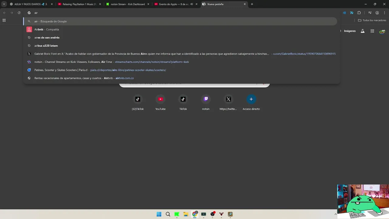Switch to notsin Stream Kick Dashboard tab
Image resolution: width=389 pixels, height=219 pixels.
pos(127,4)
